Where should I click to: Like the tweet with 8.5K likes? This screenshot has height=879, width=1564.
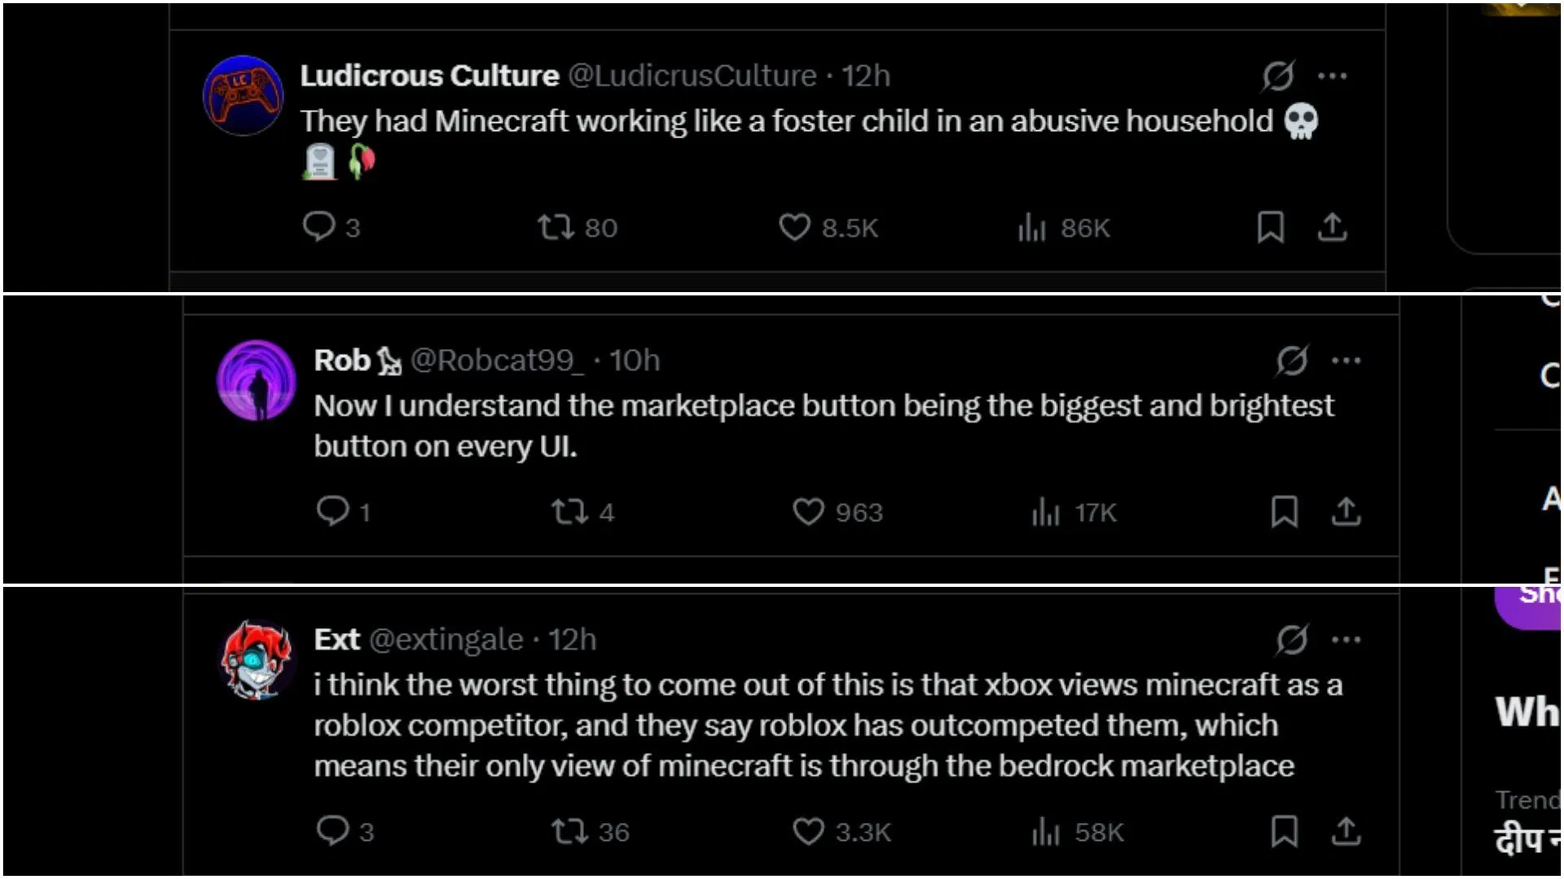pyautogui.click(x=828, y=227)
